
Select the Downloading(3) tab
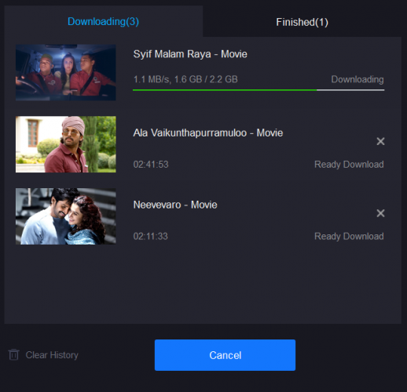click(103, 21)
